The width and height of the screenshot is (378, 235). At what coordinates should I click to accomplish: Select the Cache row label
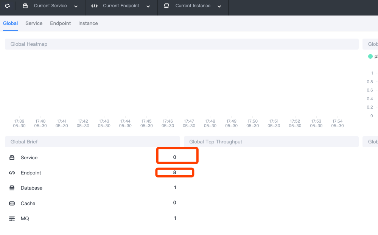(28, 204)
